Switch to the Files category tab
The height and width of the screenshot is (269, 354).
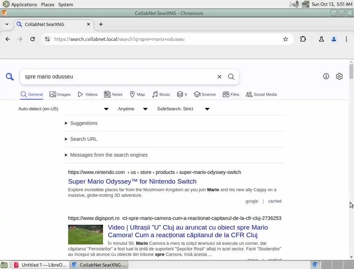[x=231, y=94]
